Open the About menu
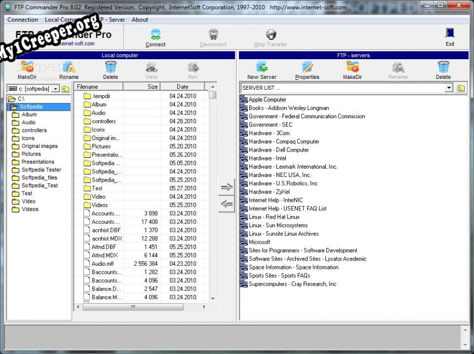The image size is (474, 354). (140, 20)
